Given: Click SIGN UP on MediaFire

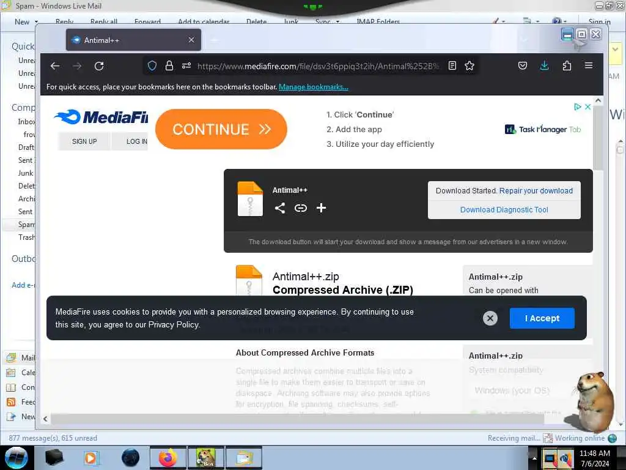Looking at the screenshot, I should (84, 141).
